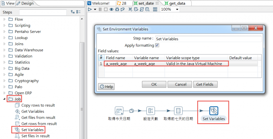Pause the running transformation
Screen dimensions: 273x139
point(100,9)
